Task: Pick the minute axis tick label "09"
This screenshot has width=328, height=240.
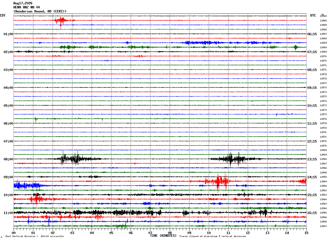Action: point(189,233)
